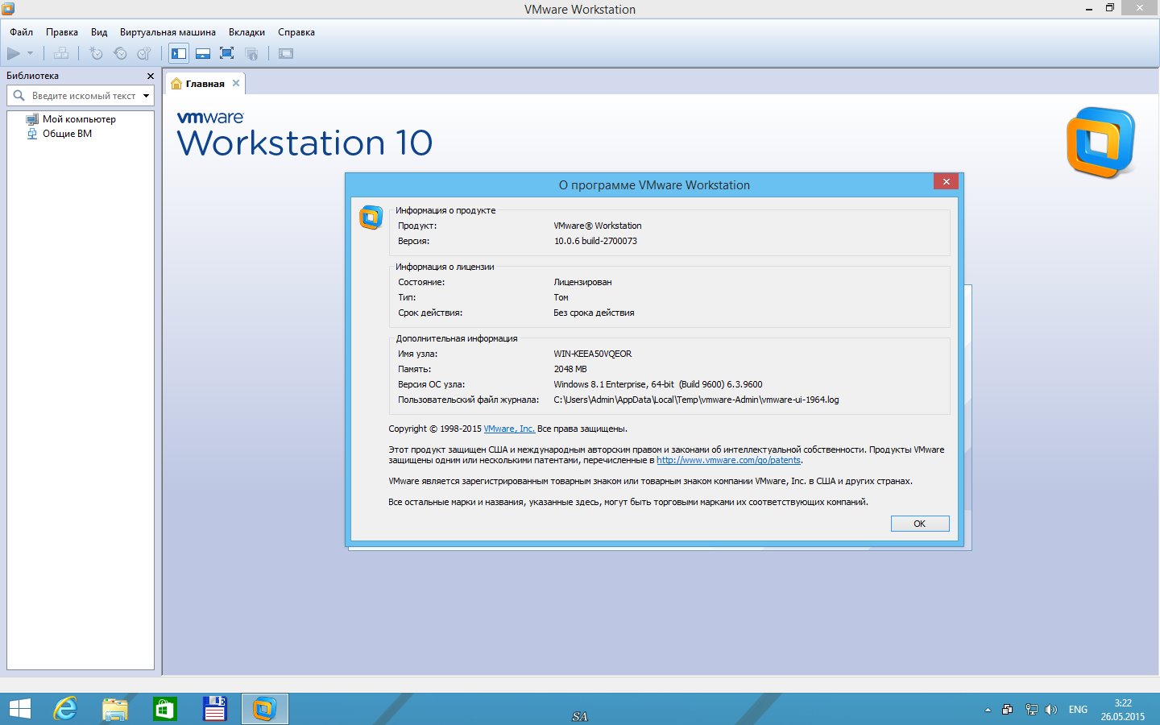Click the console view toolbar icon
Viewport: 1160px width, 725px height.
point(286,53)
